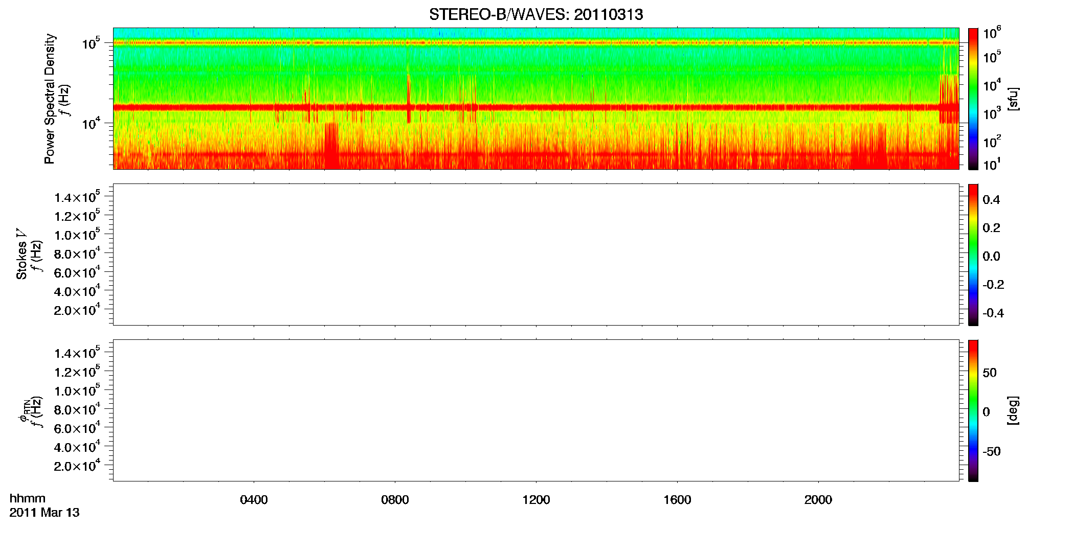Click the Power Spectral Density color bar

(973, 99)
